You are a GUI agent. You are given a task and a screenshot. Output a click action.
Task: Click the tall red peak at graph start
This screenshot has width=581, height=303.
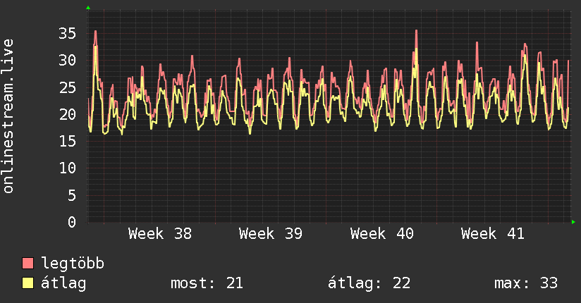[95, 32]
